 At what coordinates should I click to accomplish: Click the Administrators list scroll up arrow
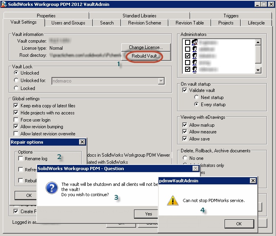tap(258, 42)
